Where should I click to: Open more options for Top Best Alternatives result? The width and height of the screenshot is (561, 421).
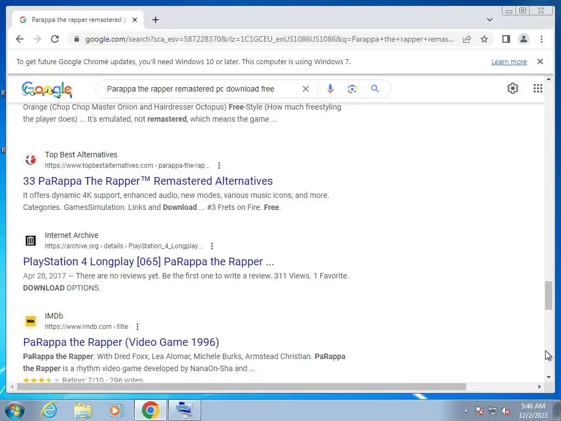pos(219,166)
